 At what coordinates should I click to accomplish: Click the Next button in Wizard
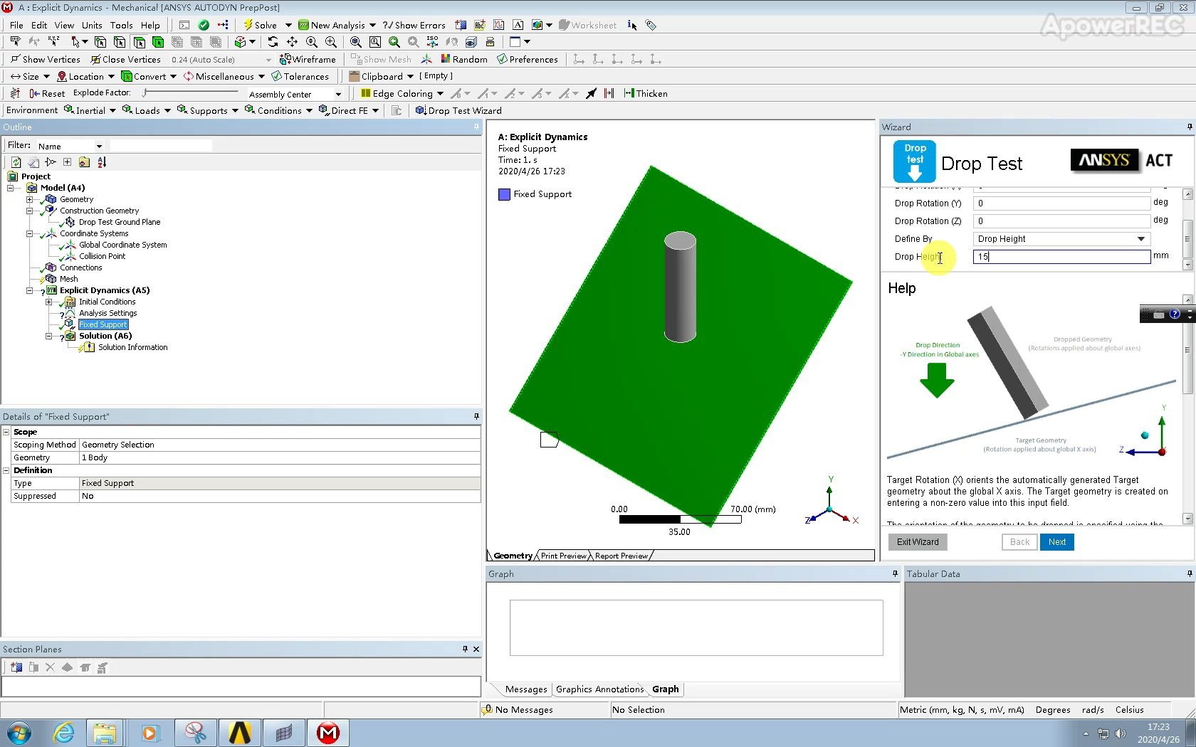(x=1056, y=541)
